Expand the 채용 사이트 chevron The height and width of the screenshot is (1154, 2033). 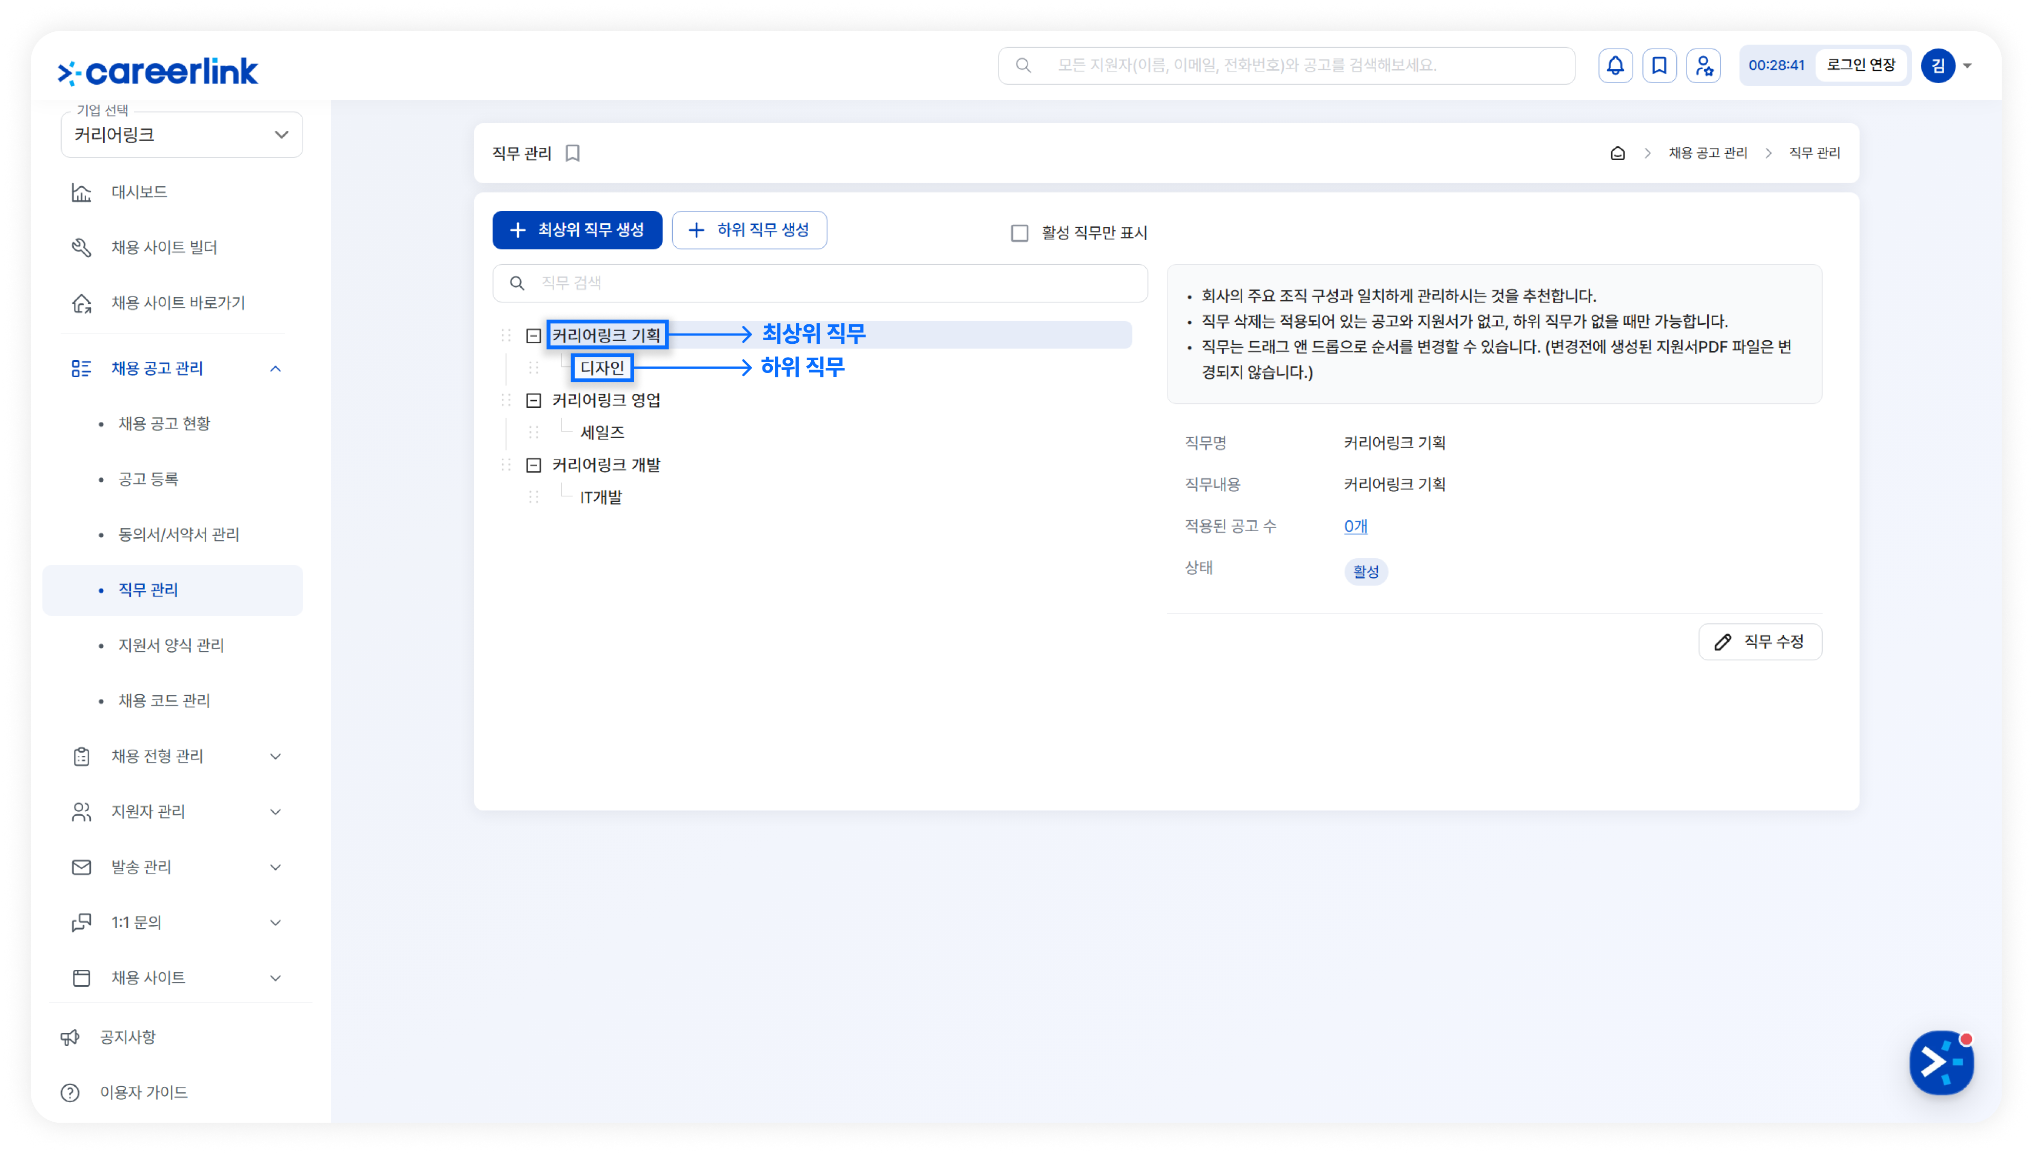(276, 979)
